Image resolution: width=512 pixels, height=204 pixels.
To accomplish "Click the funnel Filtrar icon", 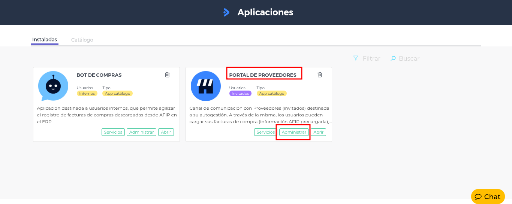I will pos(356,58).
